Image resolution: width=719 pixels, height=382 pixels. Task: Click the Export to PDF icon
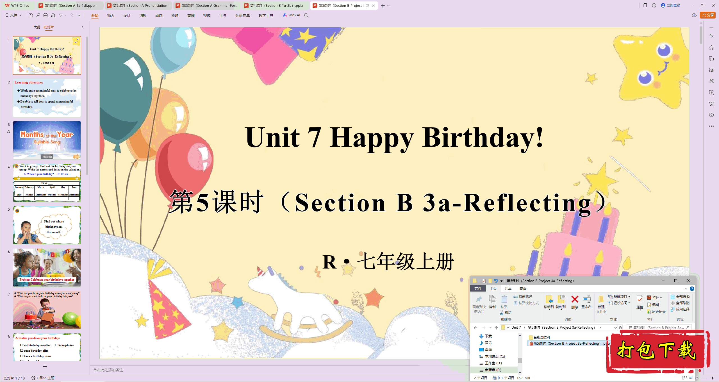coord(38,15)
